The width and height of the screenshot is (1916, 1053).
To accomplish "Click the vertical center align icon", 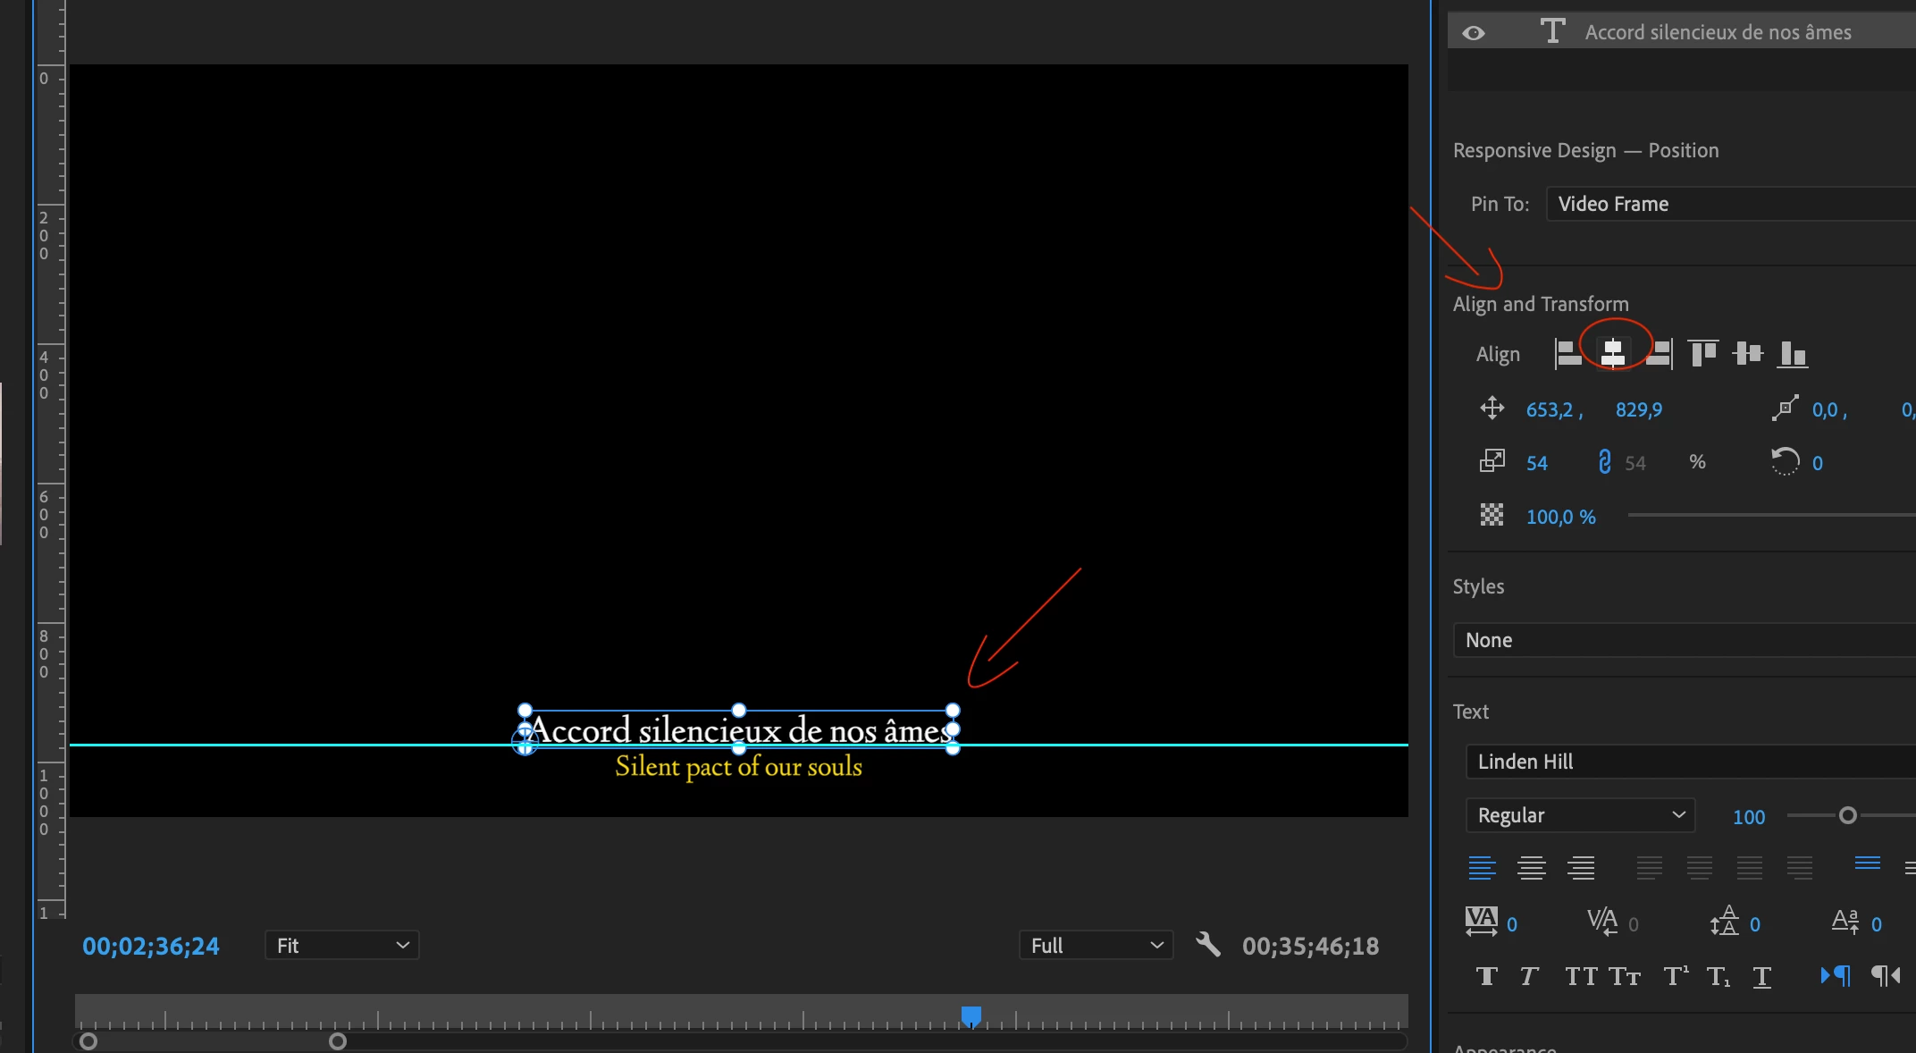I will pos(1748,354).
